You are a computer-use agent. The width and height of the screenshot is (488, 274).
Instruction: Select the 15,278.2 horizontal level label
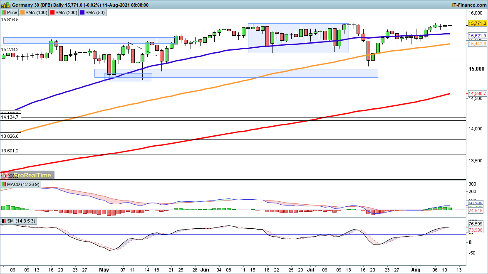point(10,49)
